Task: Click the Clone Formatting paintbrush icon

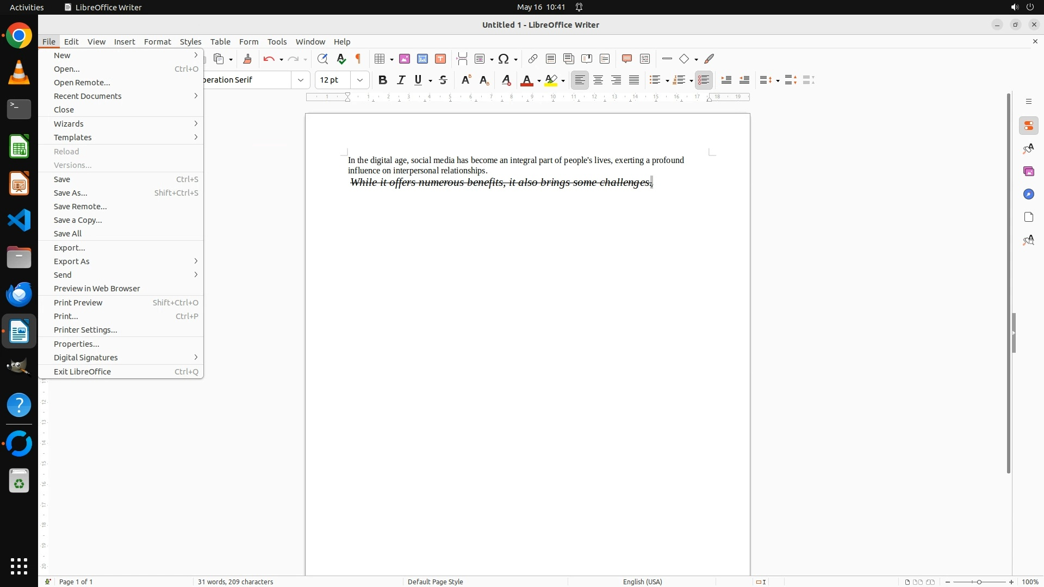Action: click(247, 59)
